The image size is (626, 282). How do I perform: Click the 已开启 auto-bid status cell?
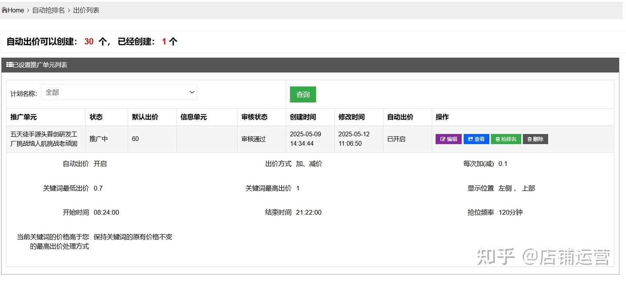pos(396,139)
